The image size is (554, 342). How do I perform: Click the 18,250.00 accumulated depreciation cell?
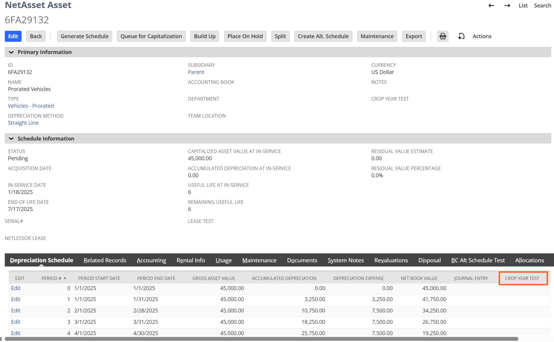click(x=313, y=322)
